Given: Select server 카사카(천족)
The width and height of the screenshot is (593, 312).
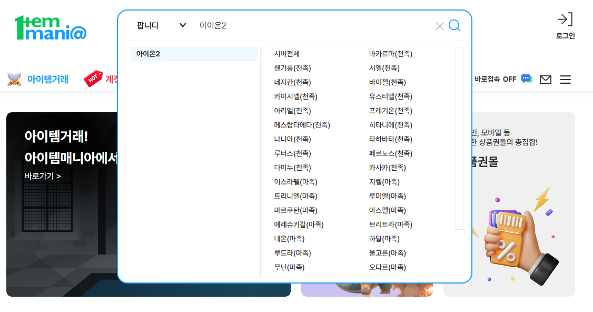Looking at the screenshot, I should pyautogui.click(x=387, y=168).
